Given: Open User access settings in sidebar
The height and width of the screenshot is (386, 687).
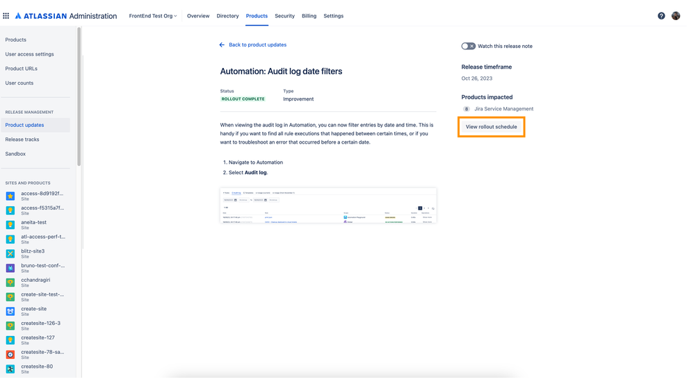Looking at the screenshot, I should tap(29, 54).
